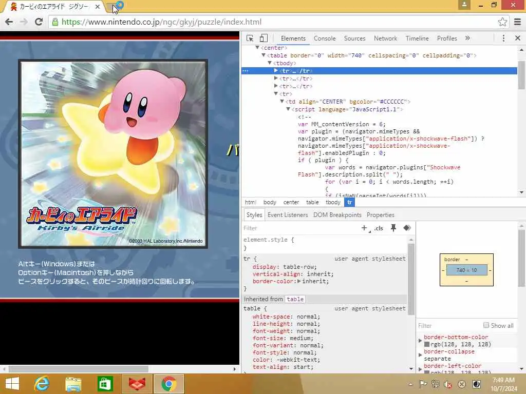View site security lock icon
526x394 pixels.
tap(55, 22)
